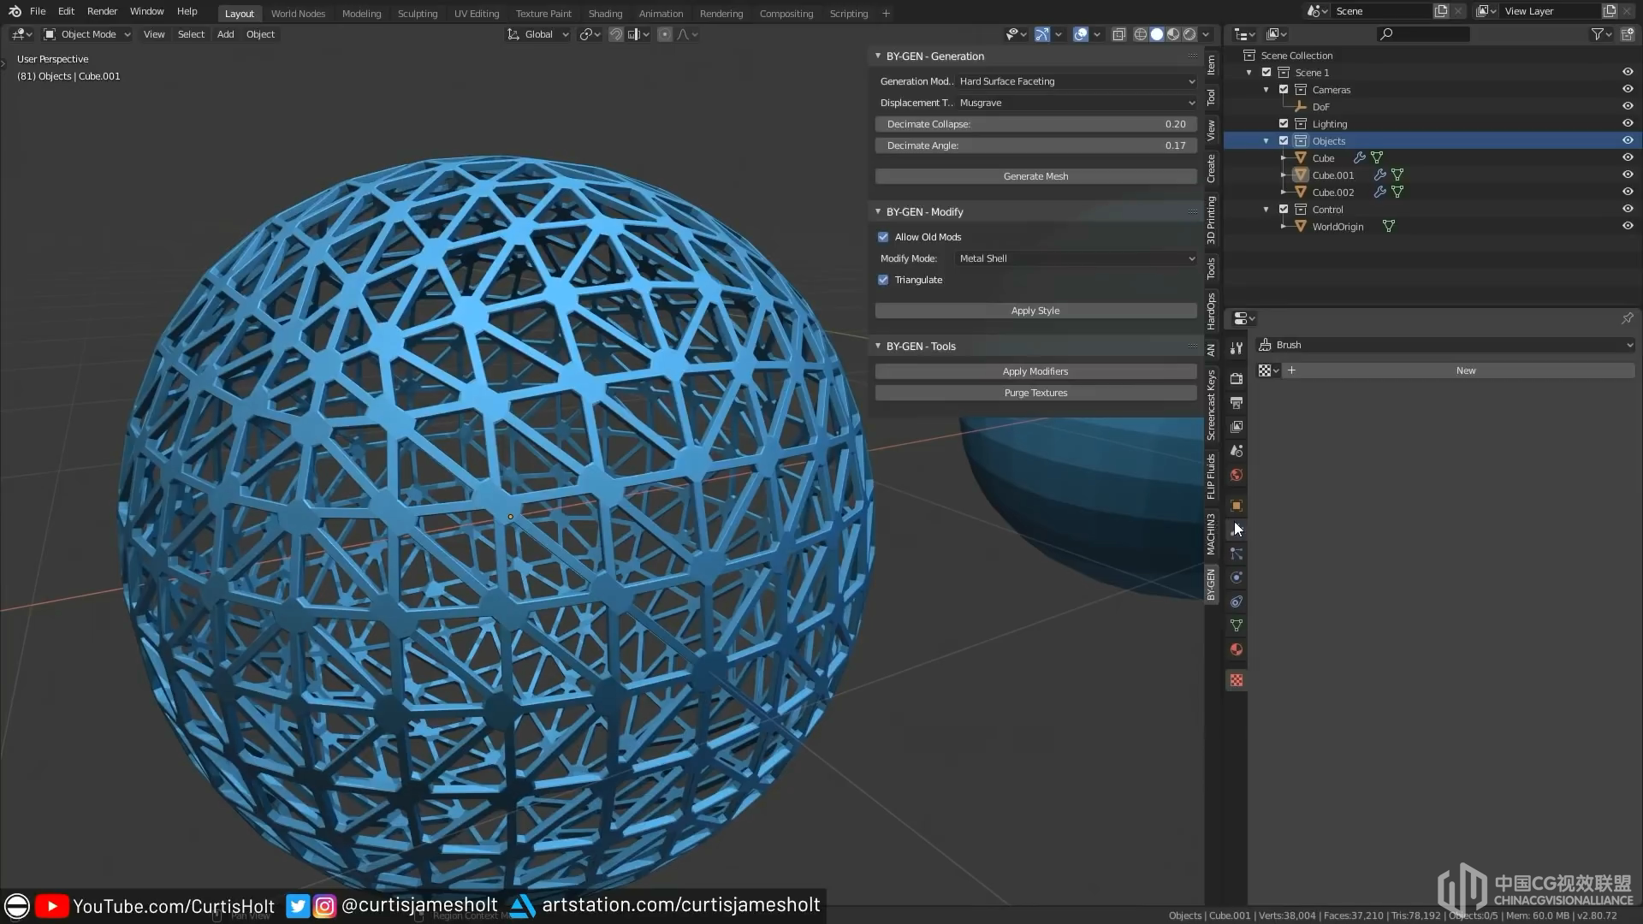Switch to wireframe viewport shading
Viewport: 1643px width, 924px height.
point(1141,34)
